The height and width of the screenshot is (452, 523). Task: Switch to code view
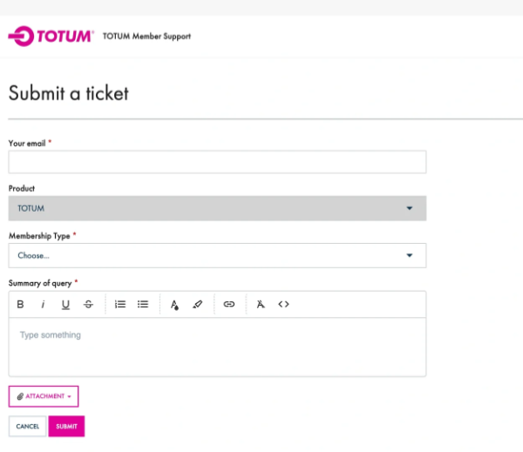[x=283, y=305]
